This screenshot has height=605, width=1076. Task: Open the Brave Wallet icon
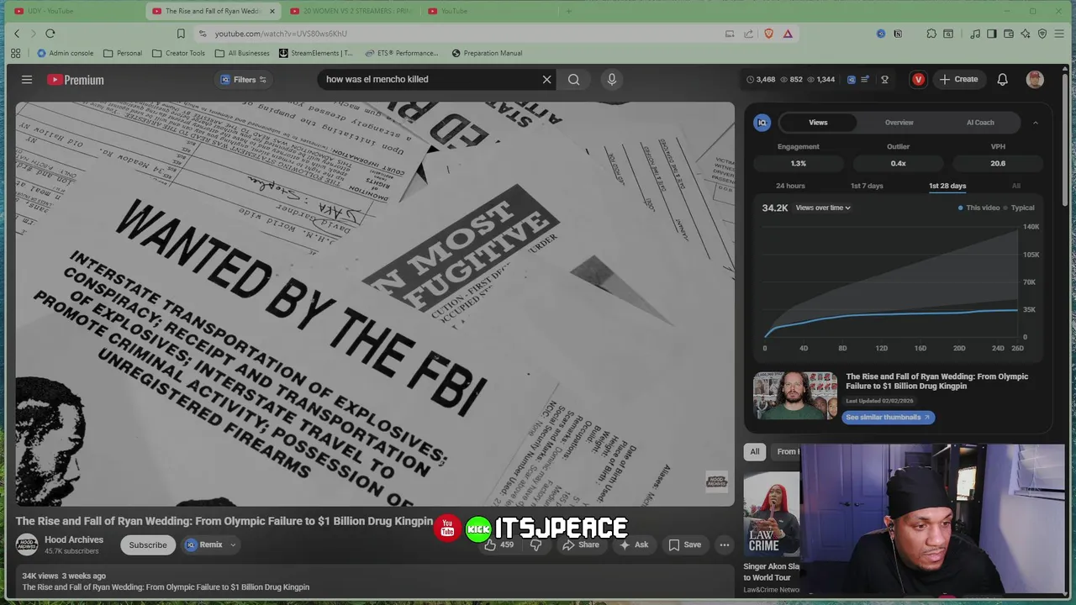[1009, 34]
